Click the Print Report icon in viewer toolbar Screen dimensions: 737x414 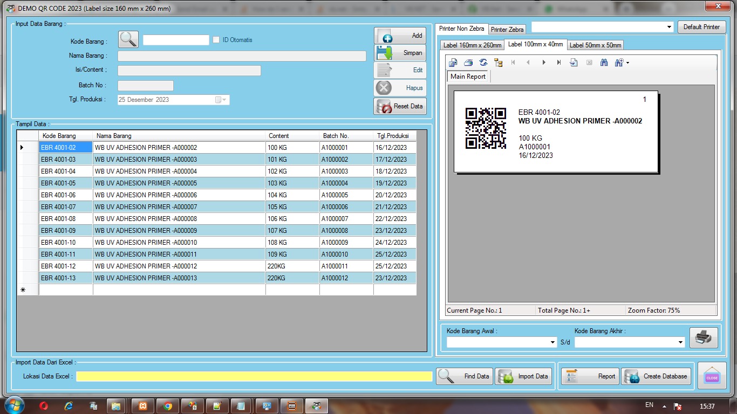(x=468, y=63)
